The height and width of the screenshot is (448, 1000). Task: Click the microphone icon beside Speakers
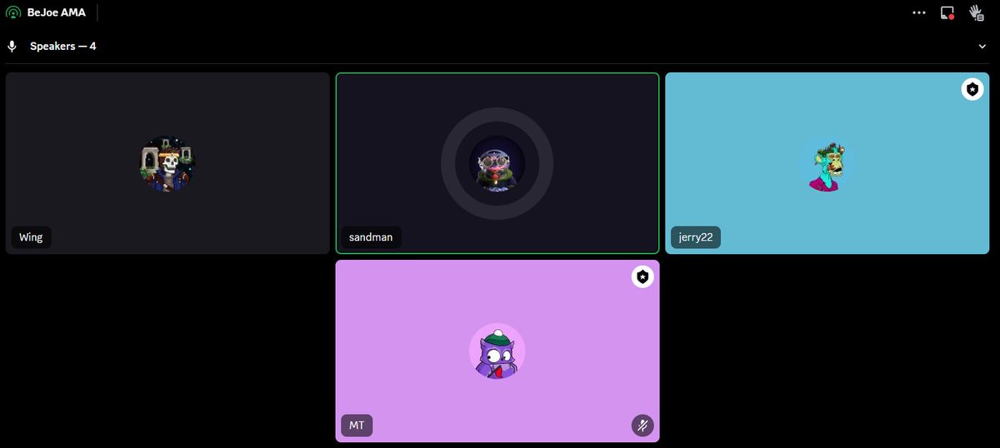point(12,46)
